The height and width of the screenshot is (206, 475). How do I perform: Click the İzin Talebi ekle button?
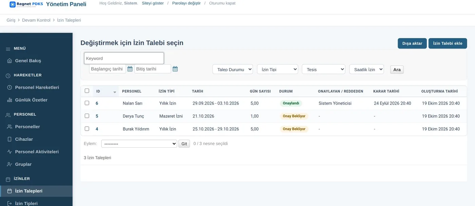[448, 43]
